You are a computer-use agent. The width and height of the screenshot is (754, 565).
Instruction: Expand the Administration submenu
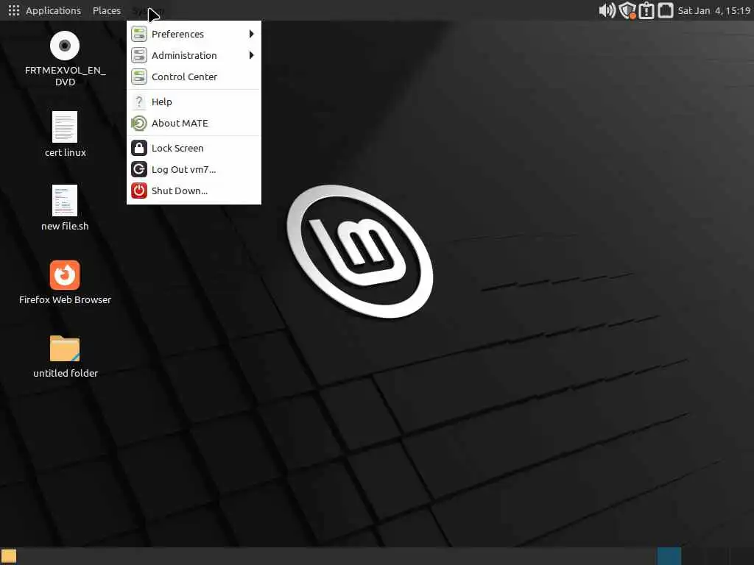click(x=194, y=55)
